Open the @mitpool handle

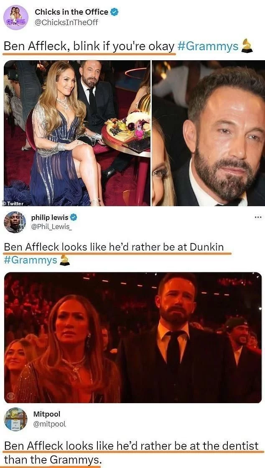tap(50, 424)
